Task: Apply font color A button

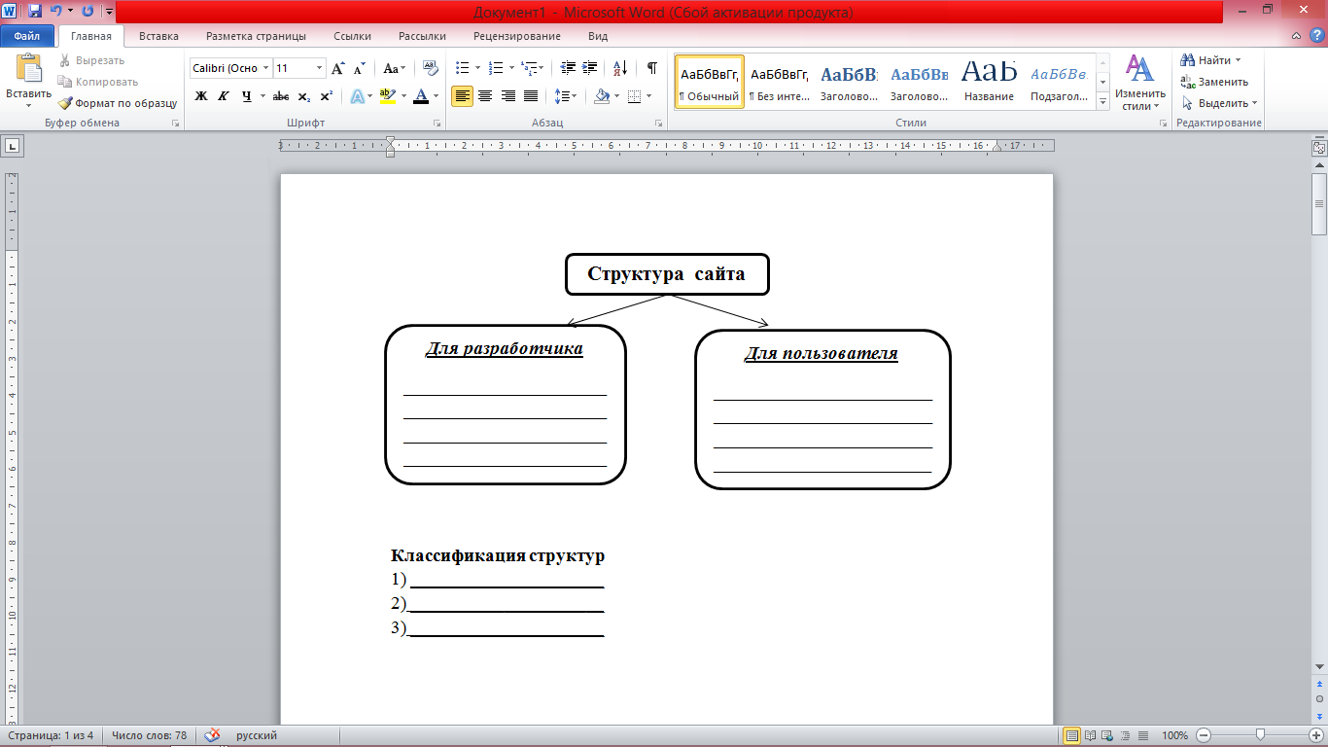Action: click(x=420, y=96)
